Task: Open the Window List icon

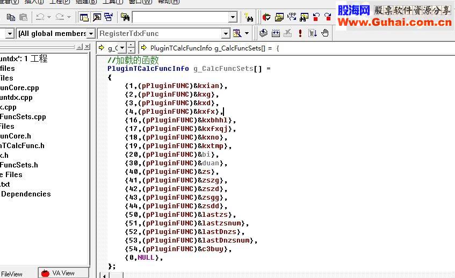Action: tap(109, 17)
